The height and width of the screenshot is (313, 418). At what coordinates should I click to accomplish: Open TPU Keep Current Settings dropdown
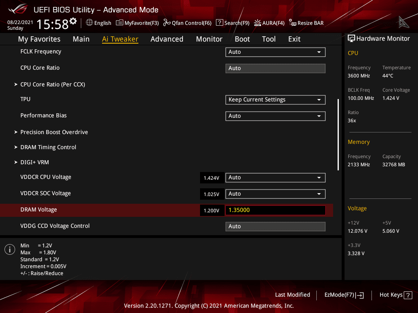[x=276, y=99]
